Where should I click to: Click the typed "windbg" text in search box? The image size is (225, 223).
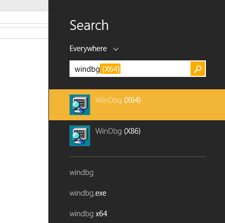(87, 69)
